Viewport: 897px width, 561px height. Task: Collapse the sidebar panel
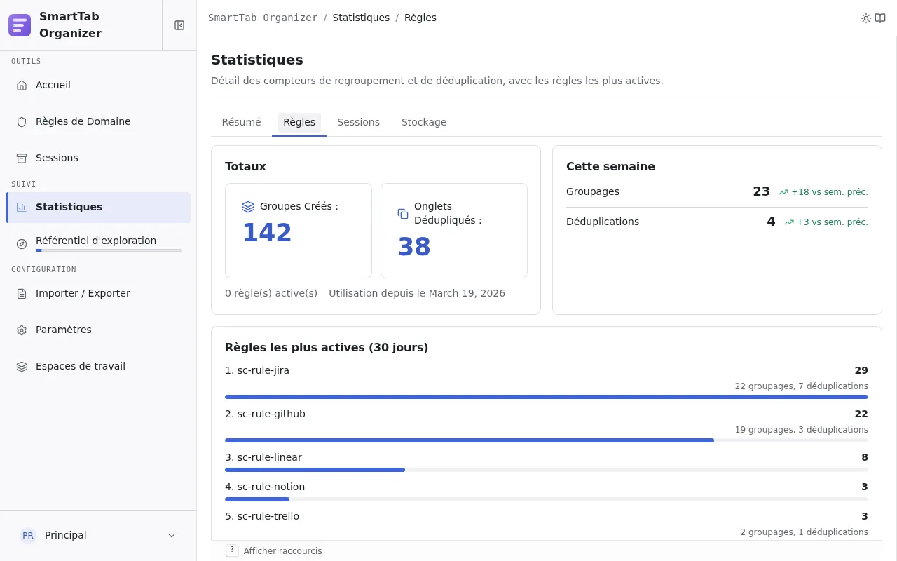[179, 25]
